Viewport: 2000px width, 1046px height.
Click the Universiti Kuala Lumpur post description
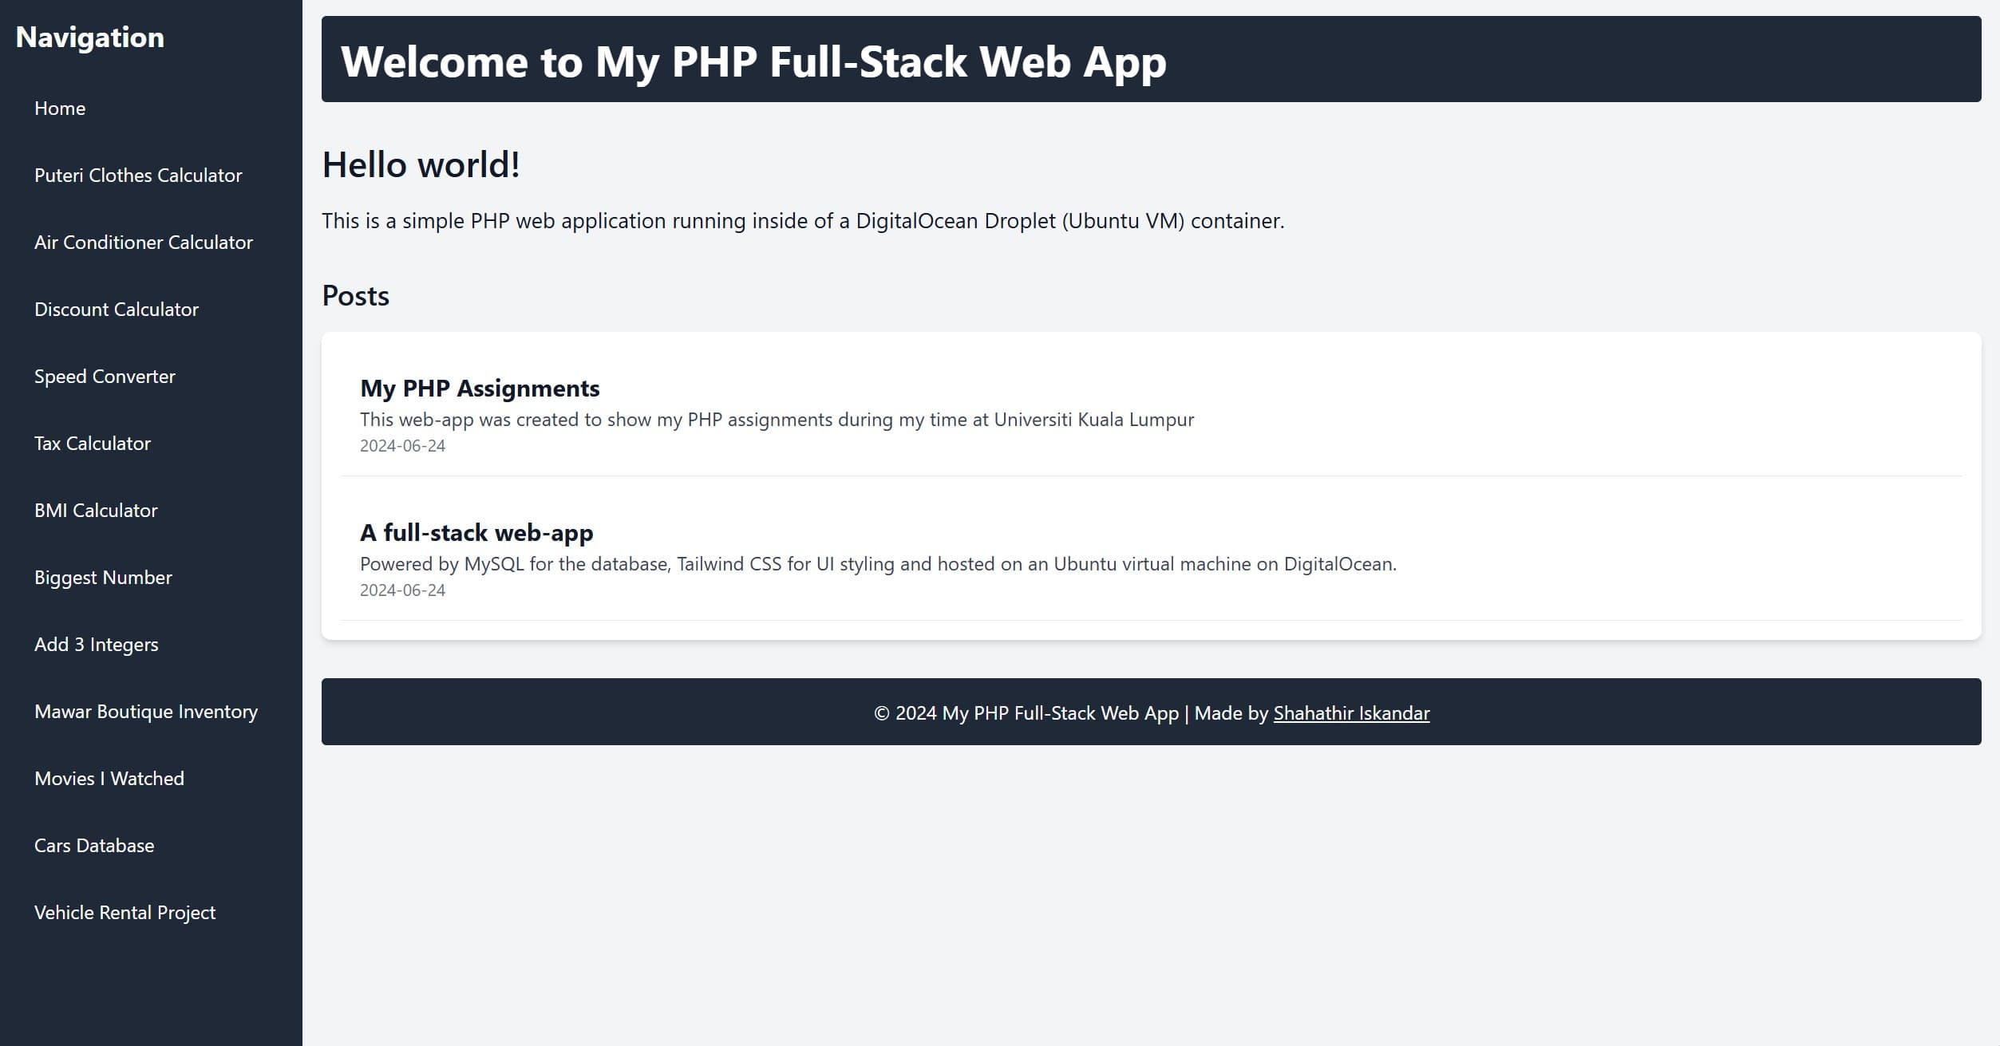[x=777, y=420]
